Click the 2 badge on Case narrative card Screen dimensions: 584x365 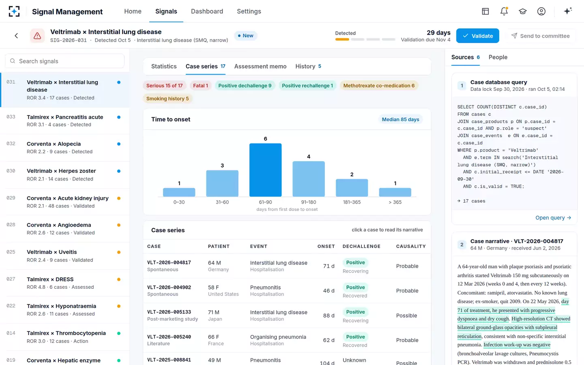(462, 245)
